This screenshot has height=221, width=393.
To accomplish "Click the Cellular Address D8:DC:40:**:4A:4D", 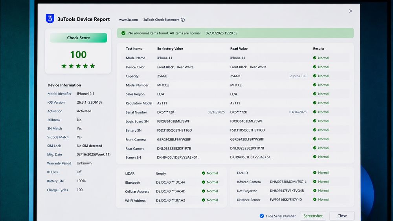I will coord(171,191).
